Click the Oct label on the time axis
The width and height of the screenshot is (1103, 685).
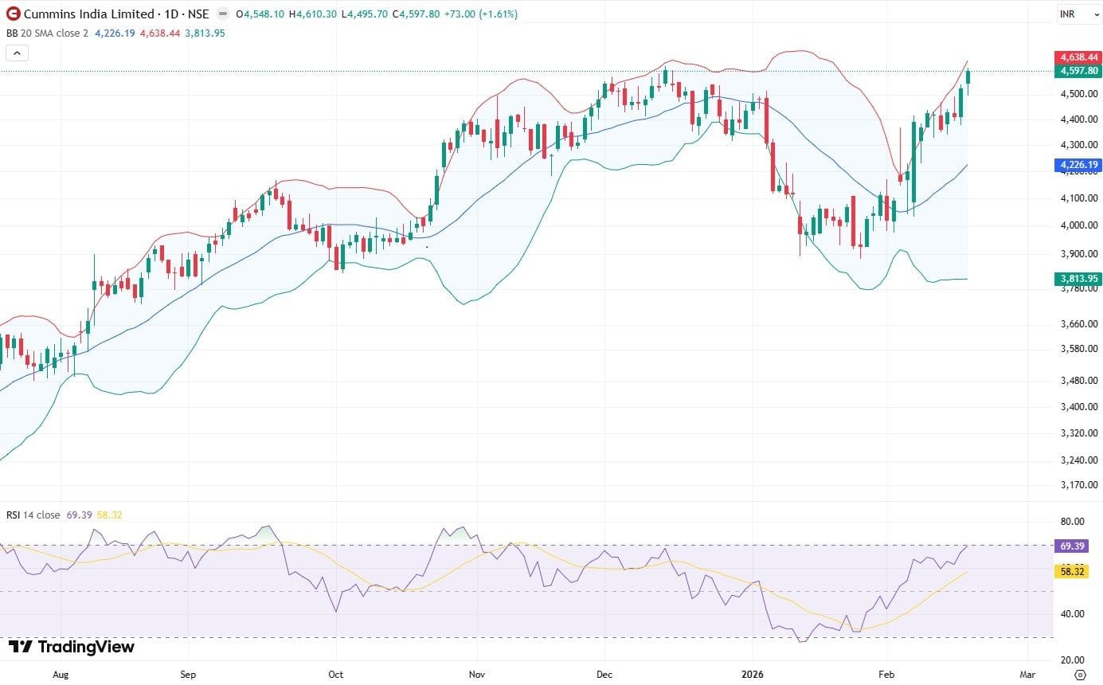336,675
